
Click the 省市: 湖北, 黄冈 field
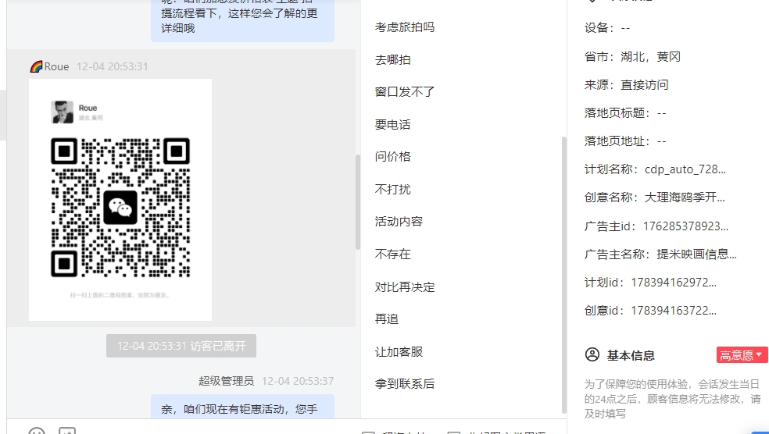tap(632, 57)
